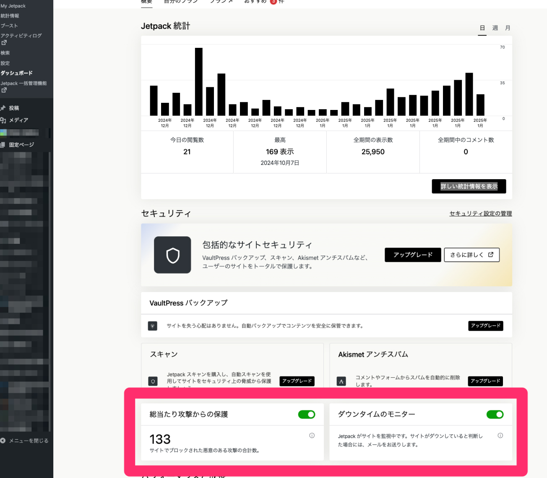
Task: Click 今日の閲覧数 value 21
Action: (x=187, y=152)
